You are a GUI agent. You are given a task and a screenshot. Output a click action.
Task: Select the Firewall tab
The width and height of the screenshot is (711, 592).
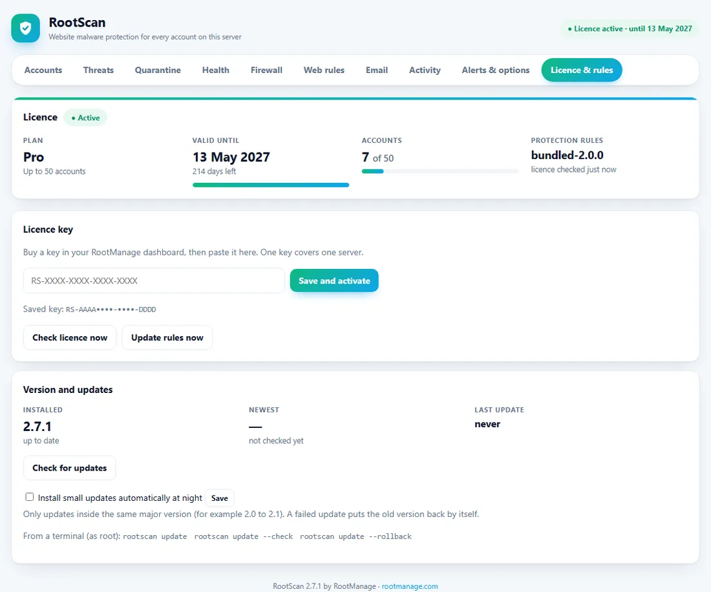point(266,70)
